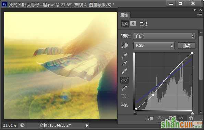This screenshot has width=204, height=130.
Task: Click the histogram clipping warning icon
Action: (124, 105)
